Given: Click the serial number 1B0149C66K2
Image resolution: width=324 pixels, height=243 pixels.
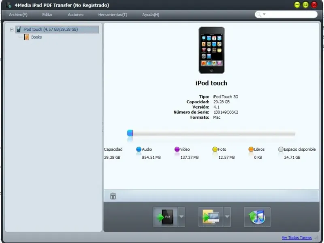Looking at the screenshot, I should tap(226, 112).
